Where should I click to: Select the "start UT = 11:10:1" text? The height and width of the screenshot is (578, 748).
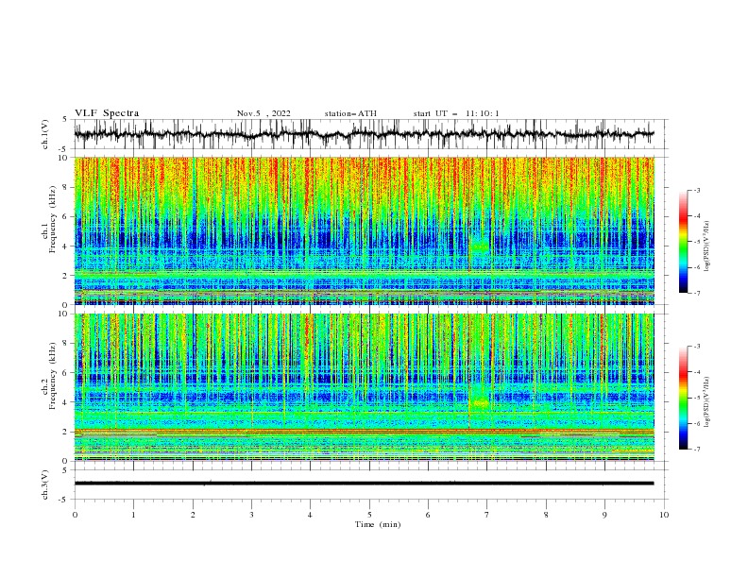(x=456, y=113)
